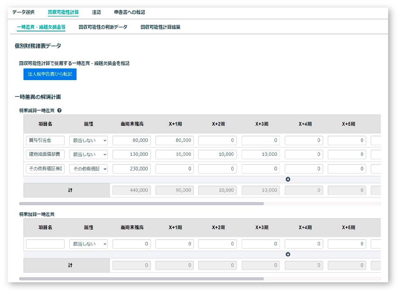Screen dimensions: 400x294
Task: Switch to the データ選択 tab
Action: tap(23, 12)
